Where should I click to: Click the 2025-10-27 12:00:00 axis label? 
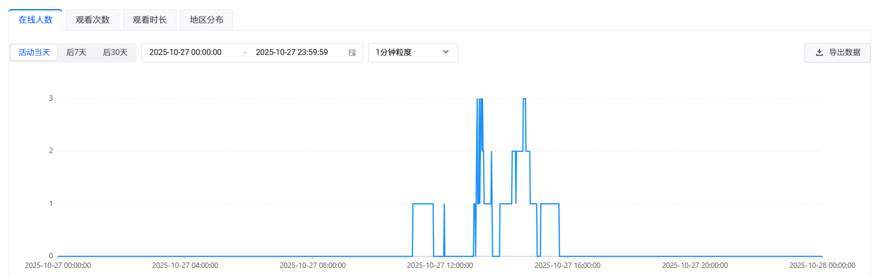[x=440, y=265]
